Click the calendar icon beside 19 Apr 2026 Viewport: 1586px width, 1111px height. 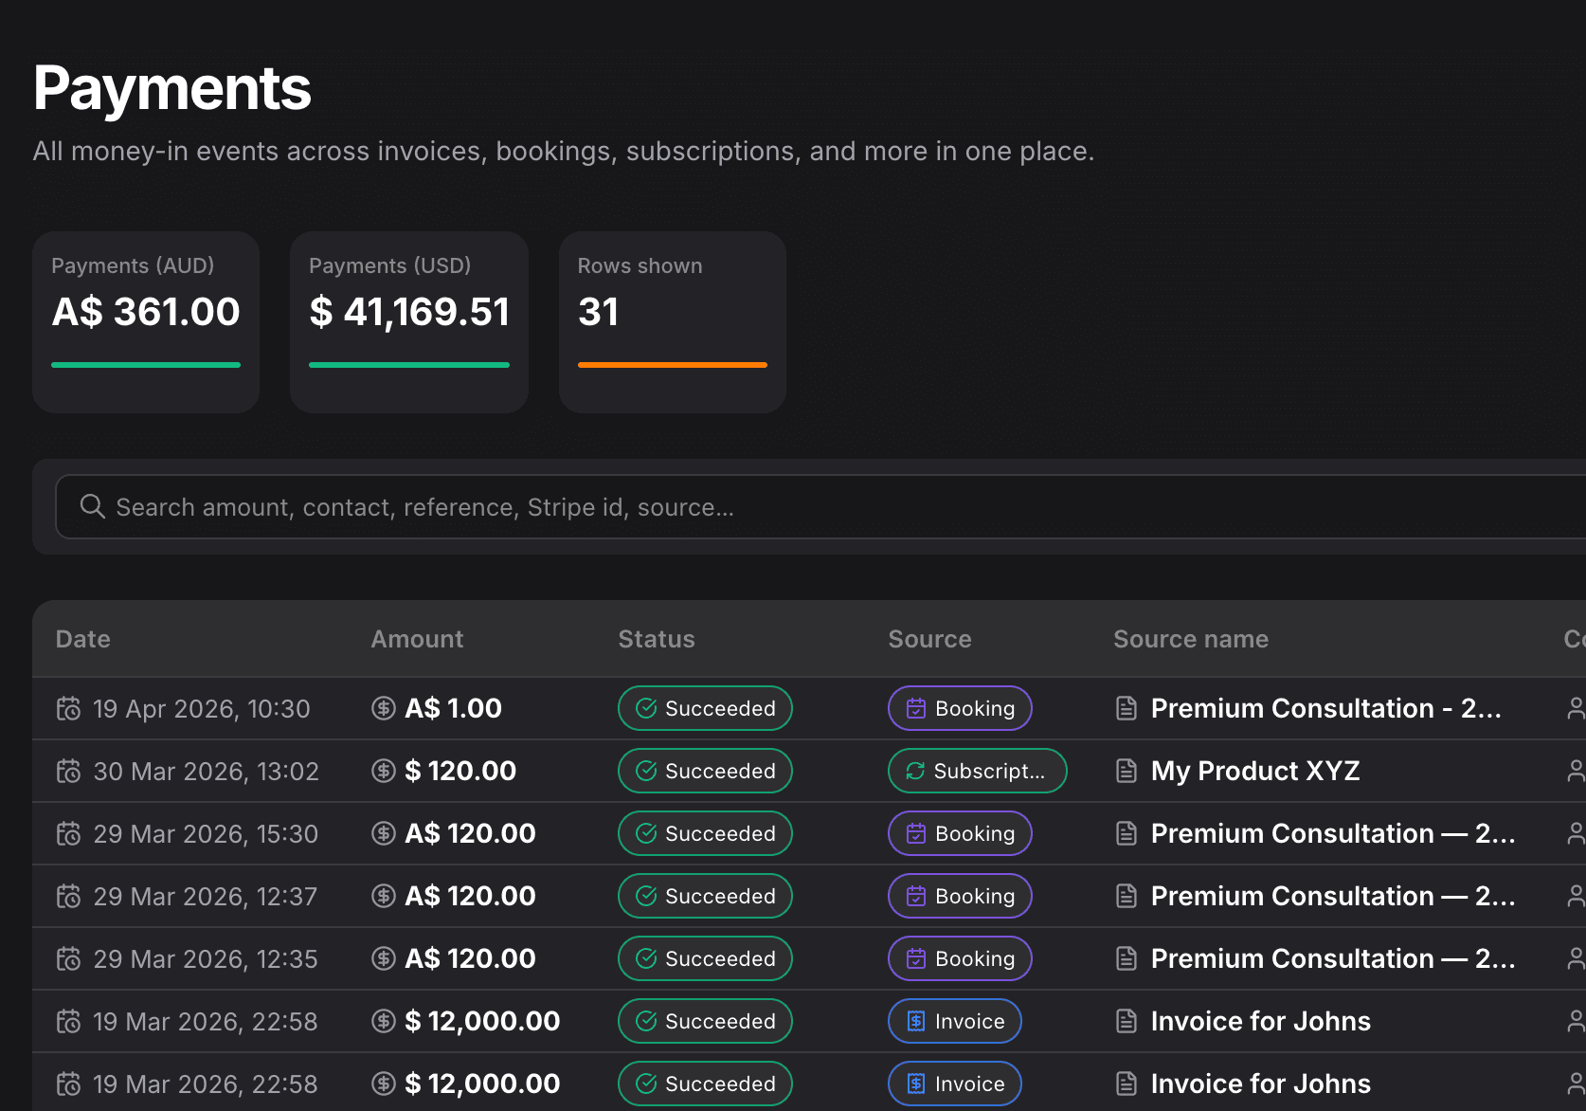(69, 708)
